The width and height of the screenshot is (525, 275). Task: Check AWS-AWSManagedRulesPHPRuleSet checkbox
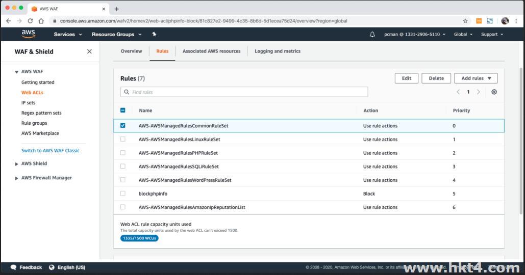coord(123,153)
